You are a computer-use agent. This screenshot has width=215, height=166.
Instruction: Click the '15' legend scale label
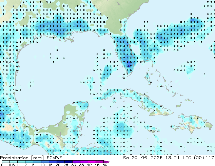click(50, 165)
